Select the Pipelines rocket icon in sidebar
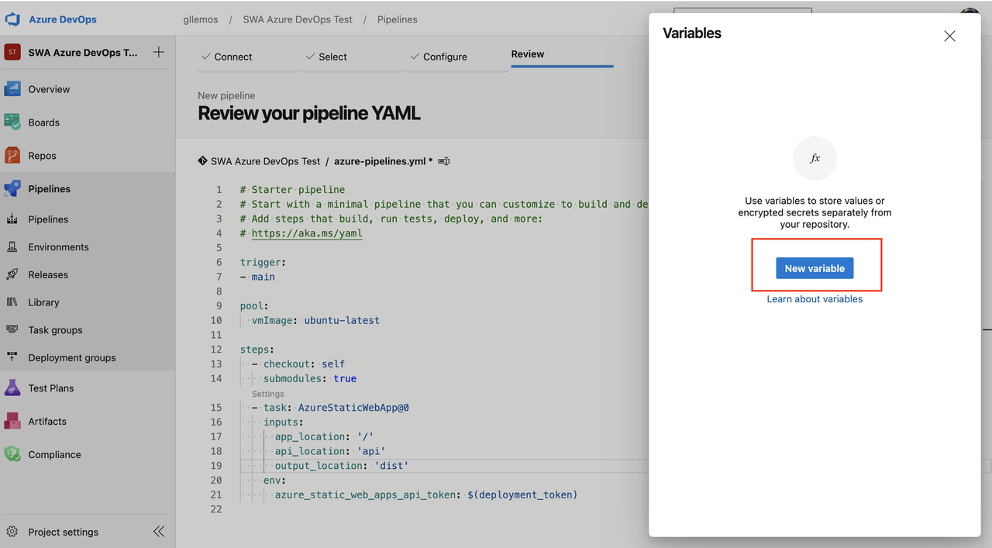 (12, 189)
